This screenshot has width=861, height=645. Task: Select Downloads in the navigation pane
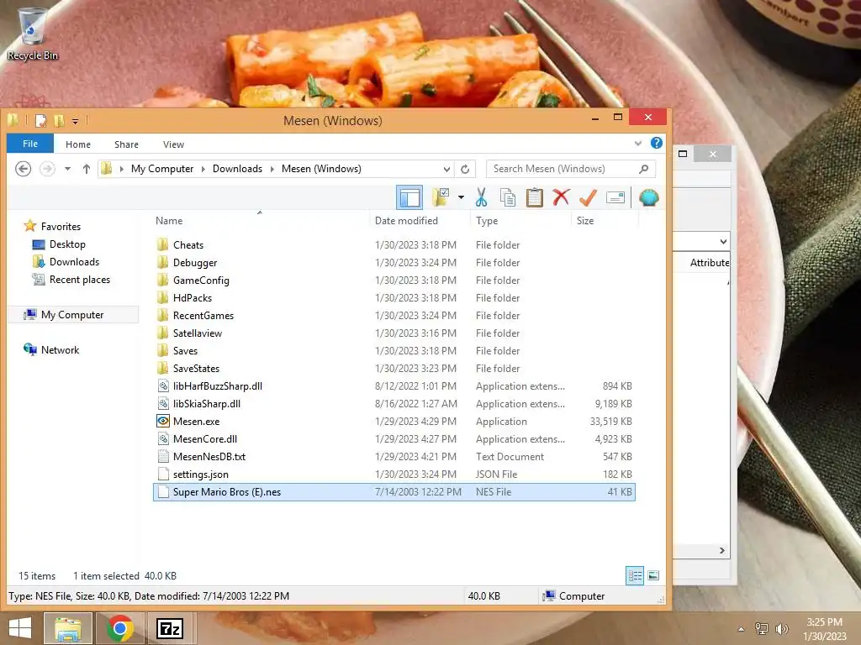(x=74, y=262)
